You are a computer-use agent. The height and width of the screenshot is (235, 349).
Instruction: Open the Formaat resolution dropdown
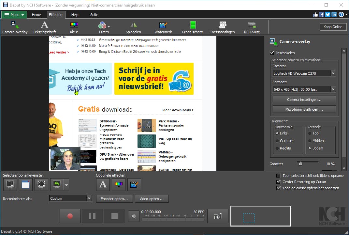pyautogui.click(x=333, y=89)
